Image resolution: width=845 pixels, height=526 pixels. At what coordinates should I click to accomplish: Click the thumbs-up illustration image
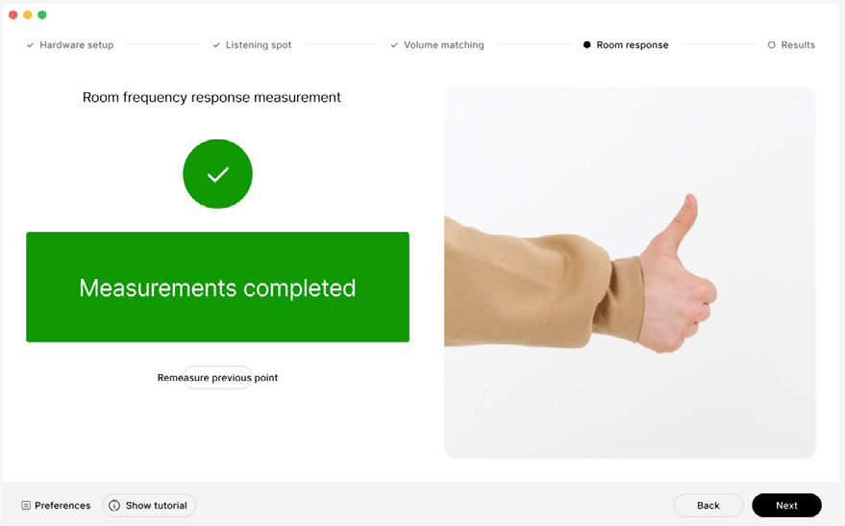[630, 273]
